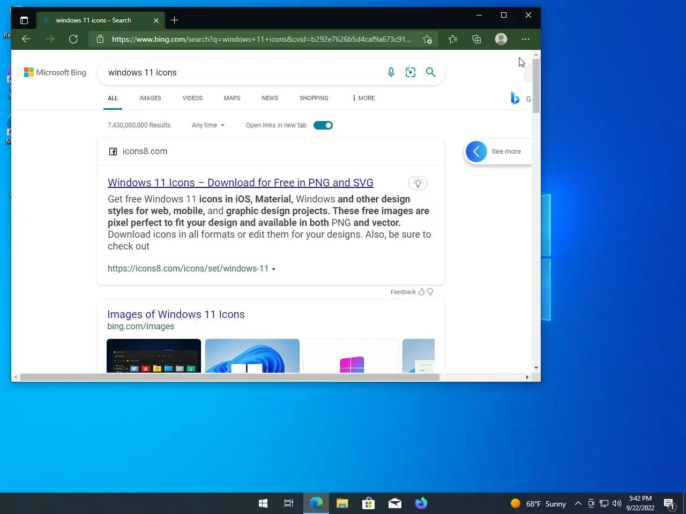Click the icons8.com source label

145,152
